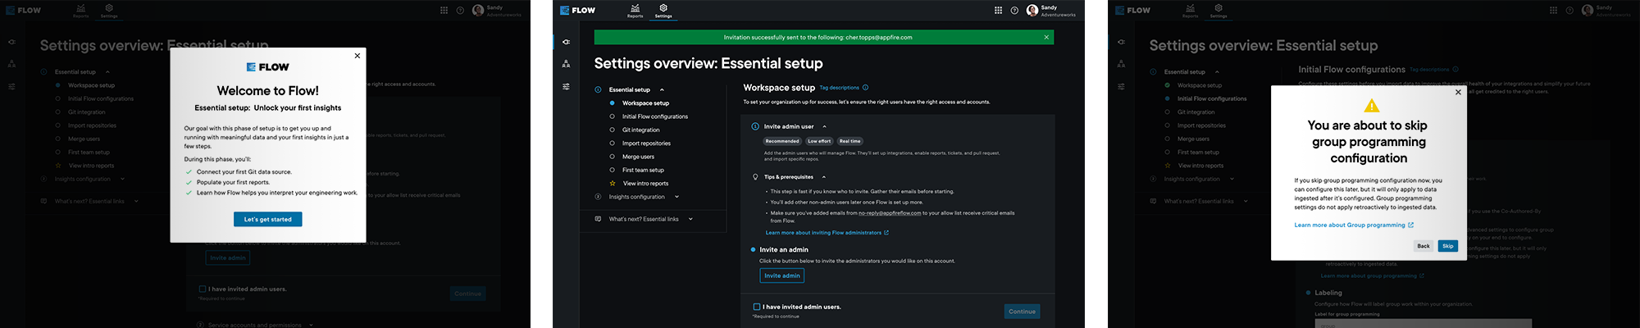Open the help question-mark icon in middle screen
The height and width of the screenshot is (328, 1640).
pos(1014,11)
